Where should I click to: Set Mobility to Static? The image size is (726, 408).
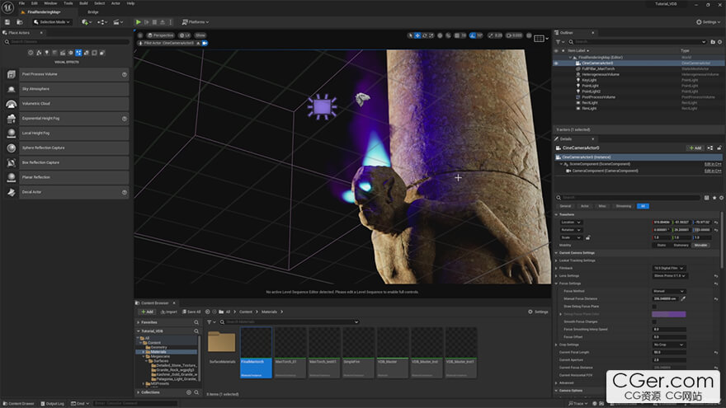[661, 245]
